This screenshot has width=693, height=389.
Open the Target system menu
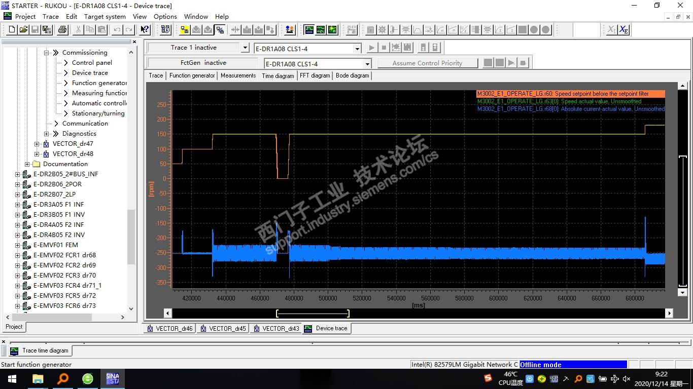pos(105,16)
